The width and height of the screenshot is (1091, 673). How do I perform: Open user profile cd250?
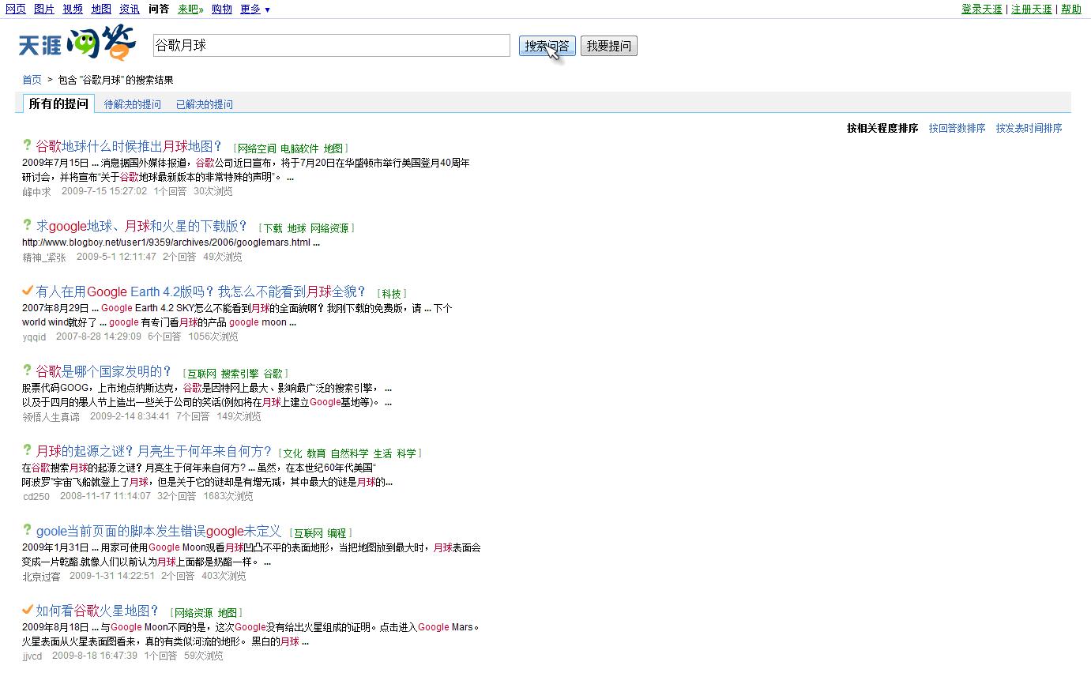point(36,496)
